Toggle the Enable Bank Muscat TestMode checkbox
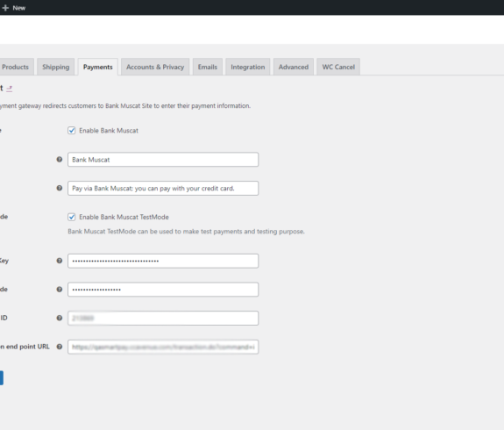Image resolution: width=504 pixels, height=430 pixels. [x=71, y=217]
